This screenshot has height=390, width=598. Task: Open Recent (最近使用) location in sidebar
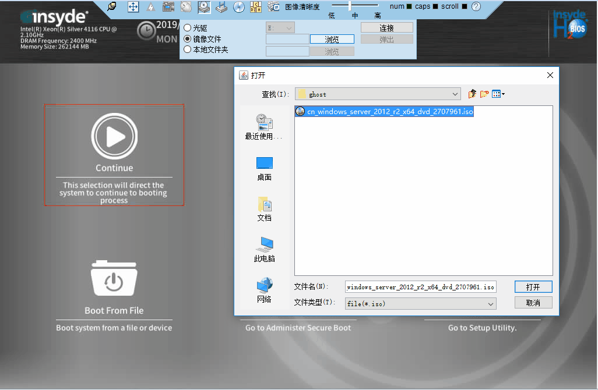click(264, 127)
